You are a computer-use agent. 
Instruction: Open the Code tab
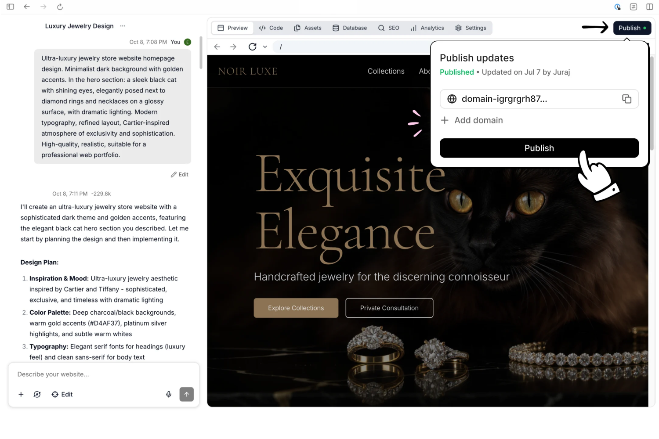point(271,28)
